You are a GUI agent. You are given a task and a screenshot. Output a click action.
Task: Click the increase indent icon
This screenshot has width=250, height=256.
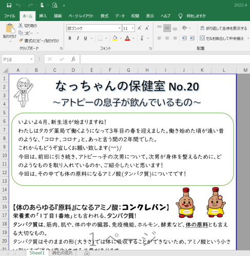(x=193, y=38)
